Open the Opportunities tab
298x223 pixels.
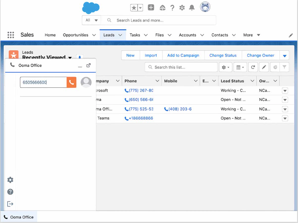tap(75, 35)
